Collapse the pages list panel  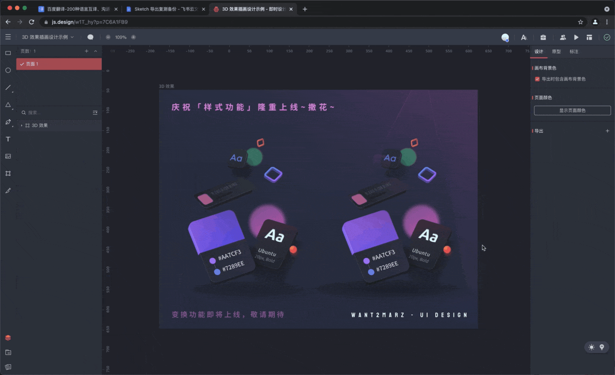(x=95, y=51)
